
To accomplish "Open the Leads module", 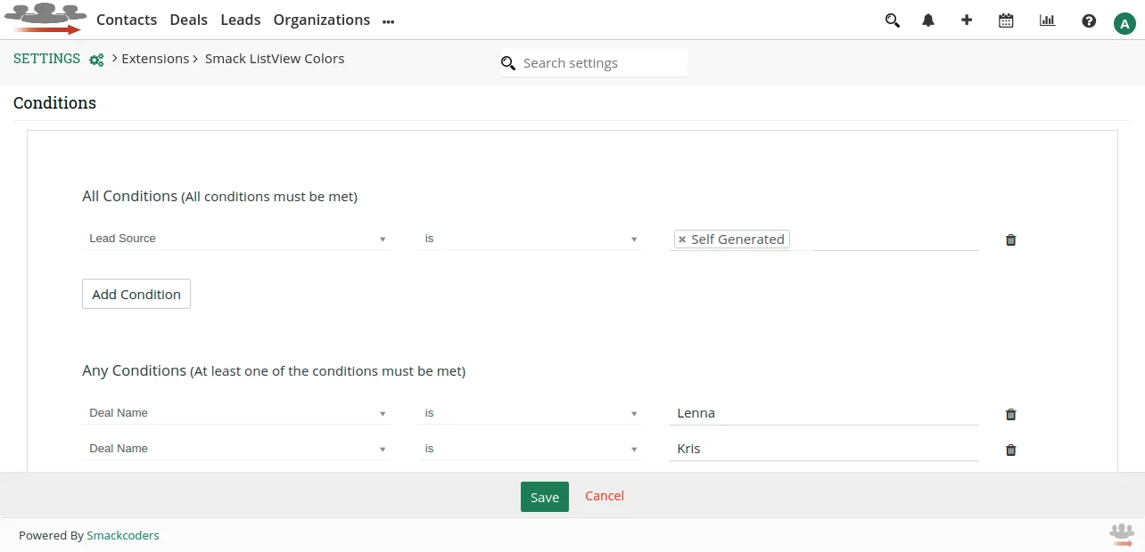I will point(240,20).
